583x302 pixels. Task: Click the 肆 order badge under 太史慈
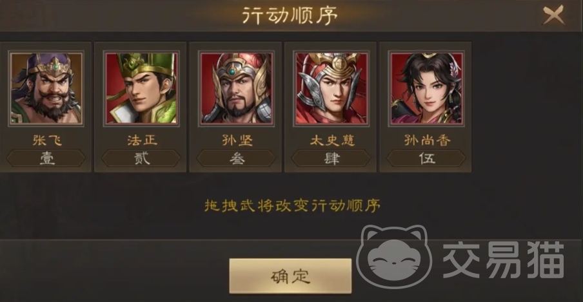[331, 158]
